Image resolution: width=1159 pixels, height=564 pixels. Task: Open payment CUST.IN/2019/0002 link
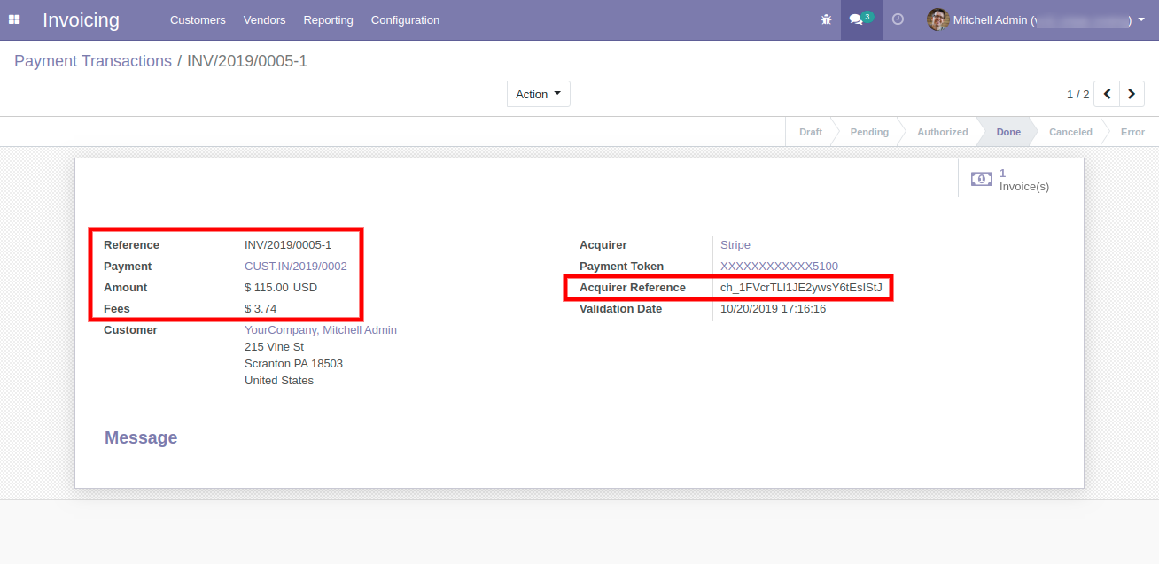[296, 266]
